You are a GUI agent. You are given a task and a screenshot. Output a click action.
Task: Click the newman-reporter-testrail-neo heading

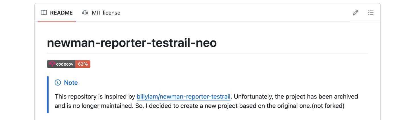coord(132,43)
